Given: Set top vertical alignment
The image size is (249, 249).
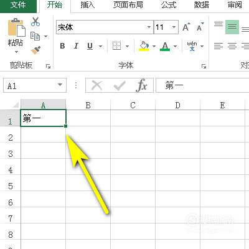Looking at the screenshot, I should [x=218, y=24].
